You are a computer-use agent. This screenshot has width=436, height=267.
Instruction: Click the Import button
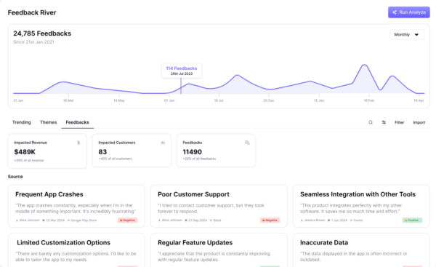click(x=419, y=122)
